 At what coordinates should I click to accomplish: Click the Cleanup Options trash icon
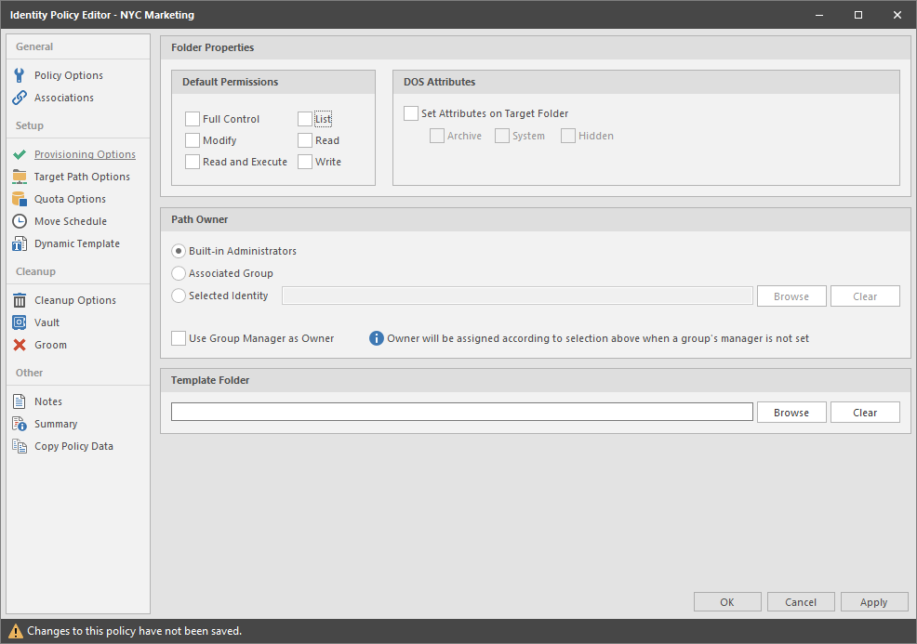(19, 300)
